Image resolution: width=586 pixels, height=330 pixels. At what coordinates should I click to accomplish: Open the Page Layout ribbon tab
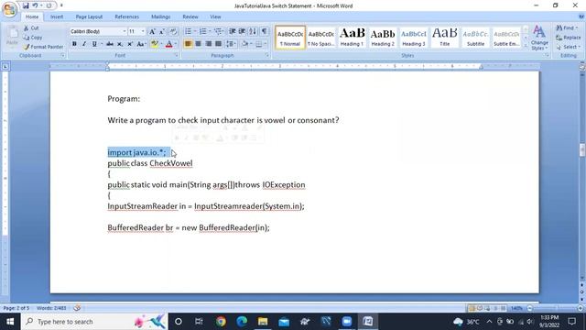(89, 16)
